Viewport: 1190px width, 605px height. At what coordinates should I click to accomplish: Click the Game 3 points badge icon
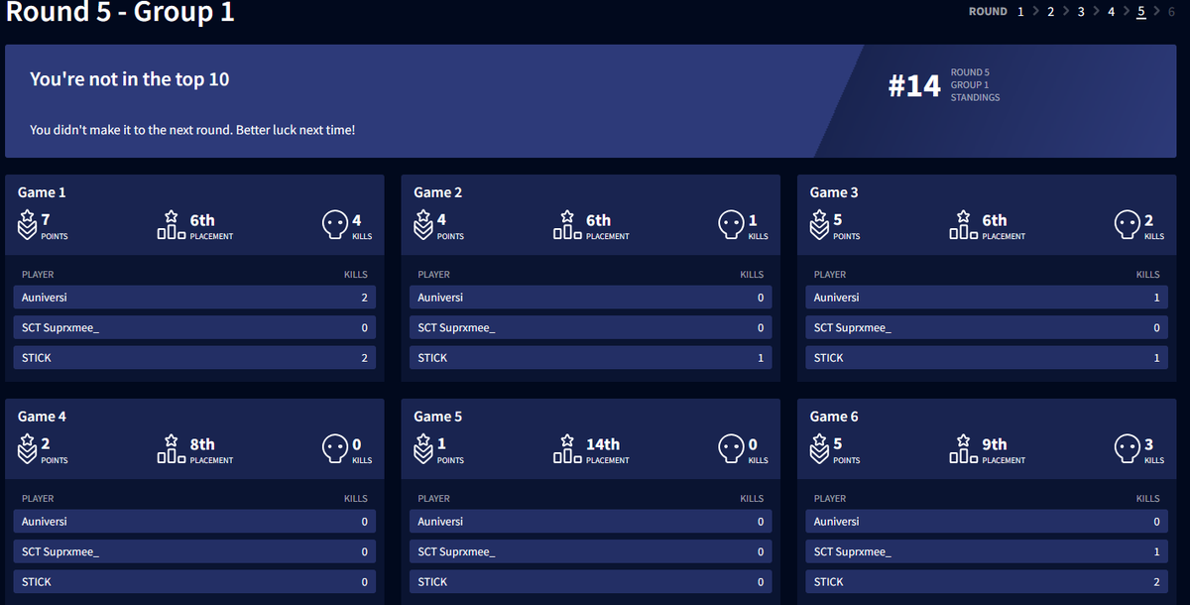(x=820, y=226)
